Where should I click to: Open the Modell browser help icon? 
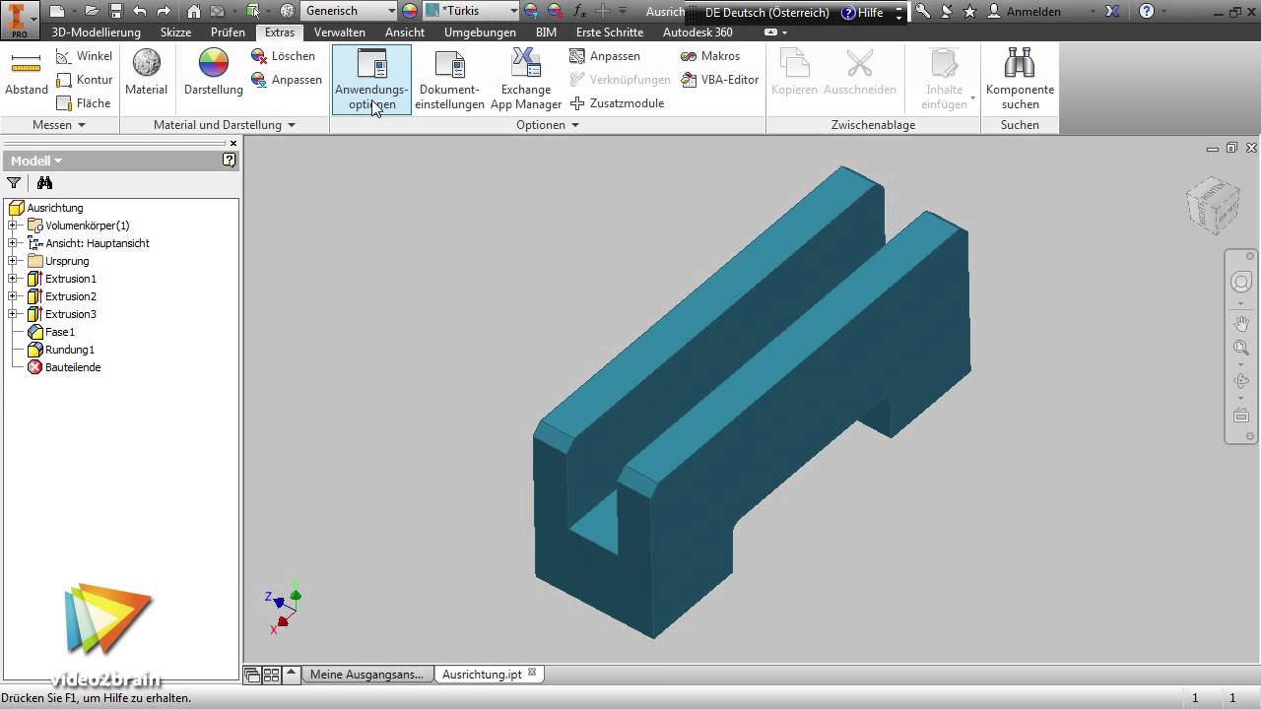(x=229, y=160)
